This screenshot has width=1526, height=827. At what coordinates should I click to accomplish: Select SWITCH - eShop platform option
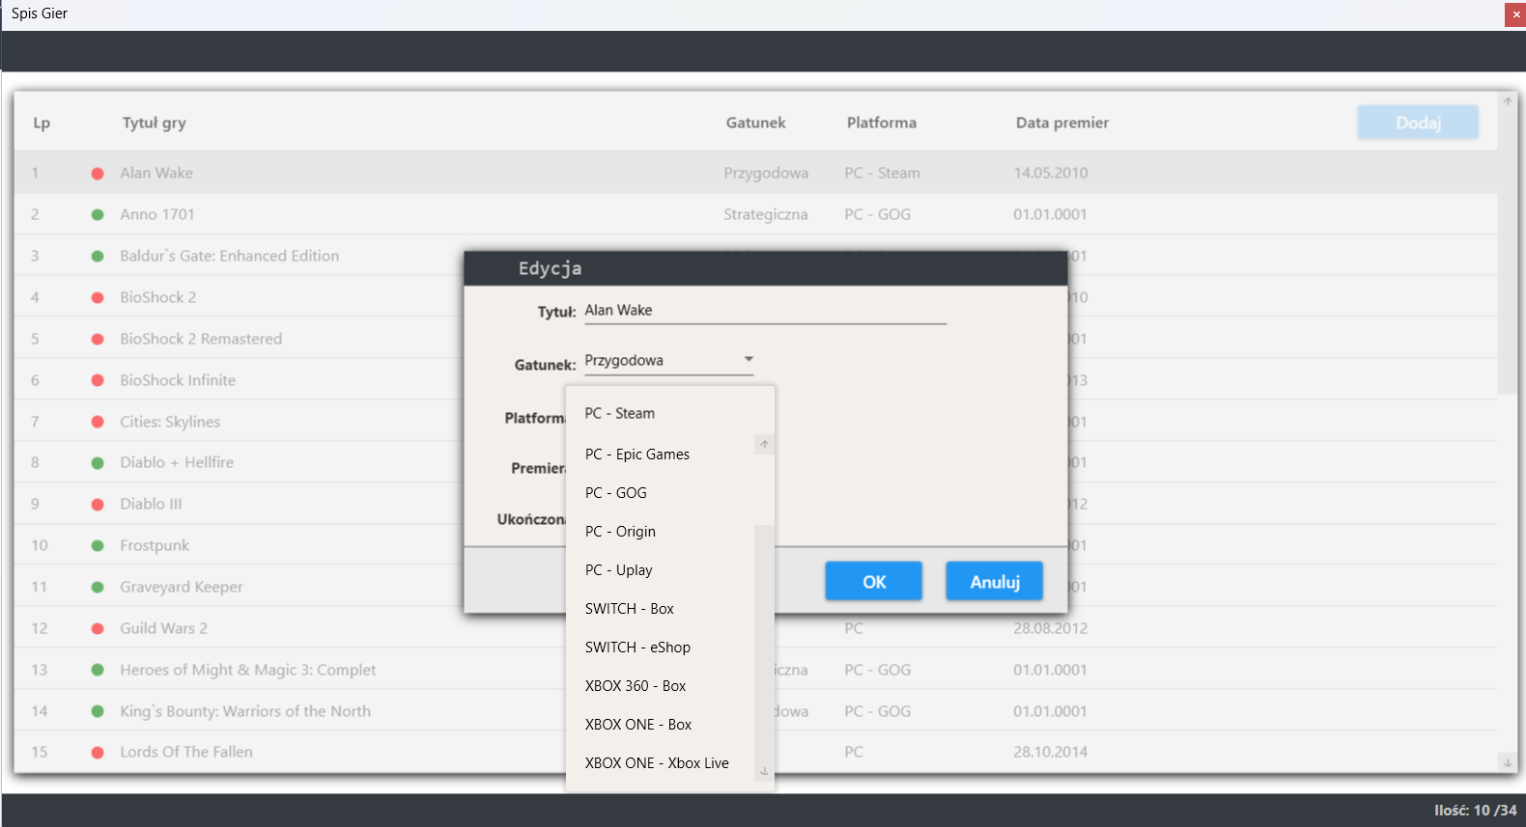pos(637,648)
